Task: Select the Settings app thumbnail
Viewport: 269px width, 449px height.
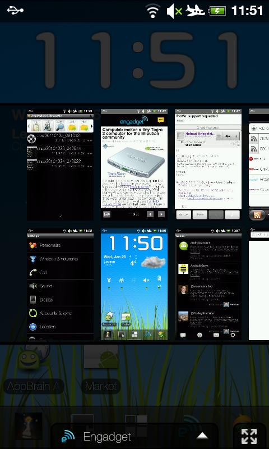Action: click(60, 284)
